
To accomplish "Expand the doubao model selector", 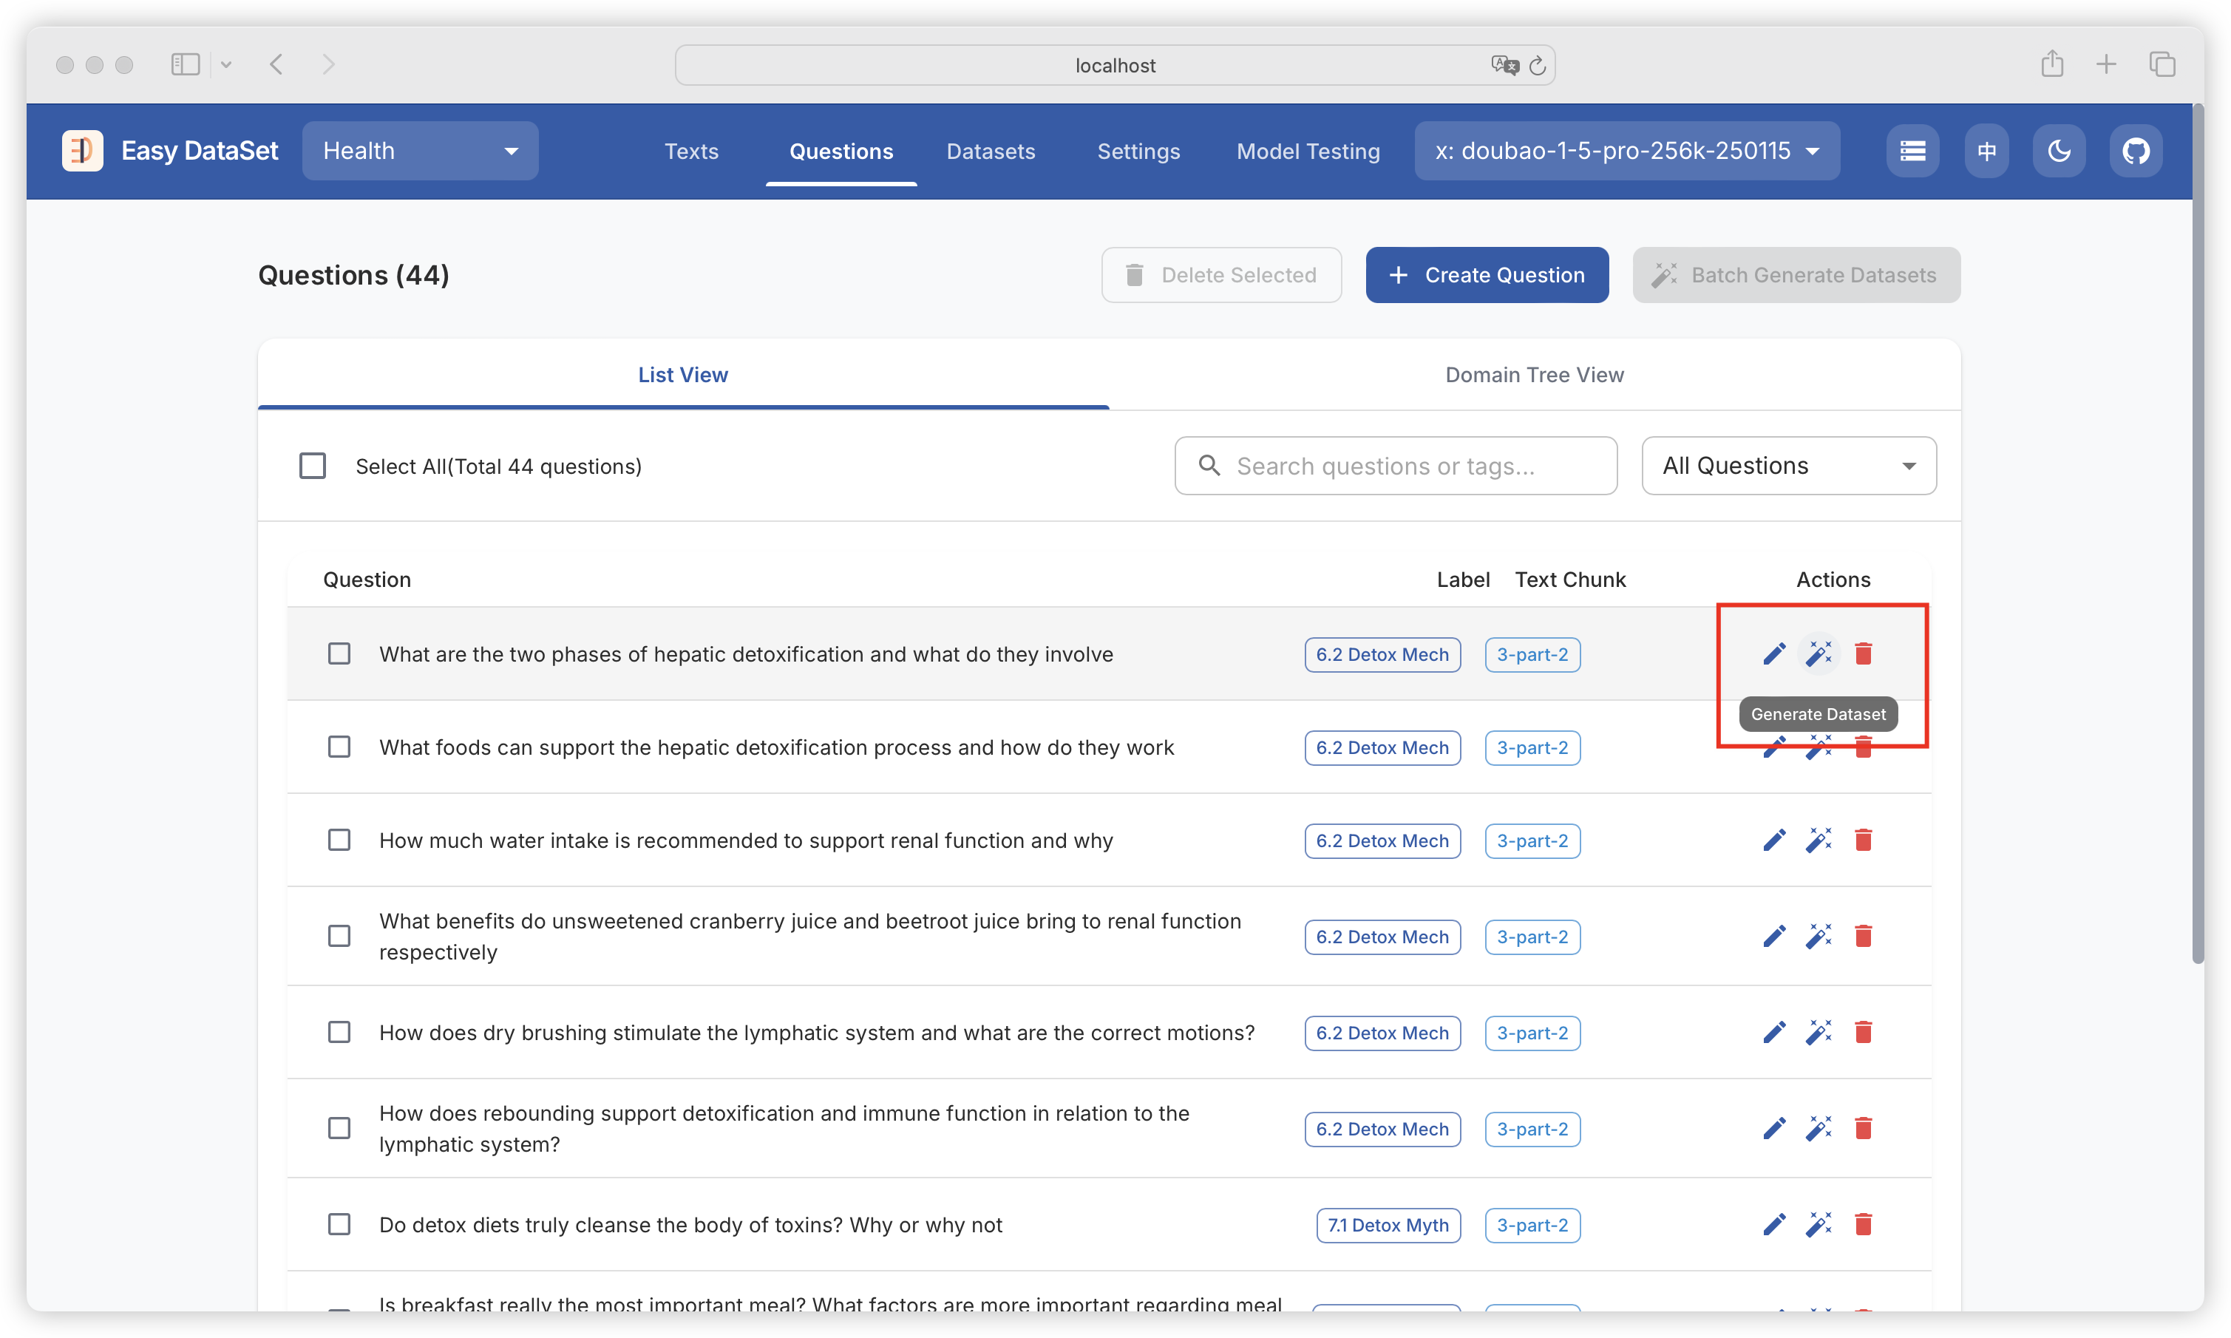I will tap(1626, 151).
